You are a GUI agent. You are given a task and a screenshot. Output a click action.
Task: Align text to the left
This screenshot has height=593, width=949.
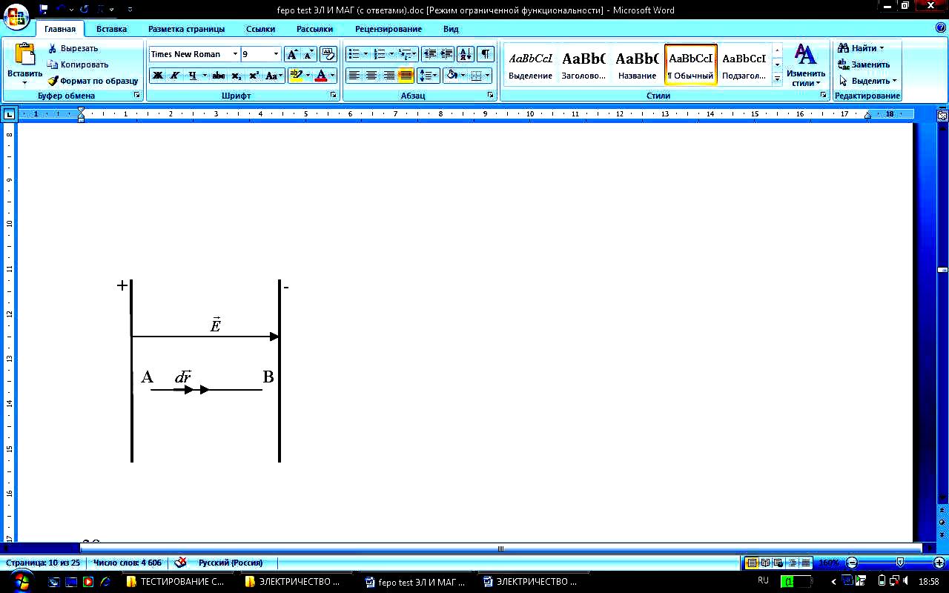click(x=354, y=76)
